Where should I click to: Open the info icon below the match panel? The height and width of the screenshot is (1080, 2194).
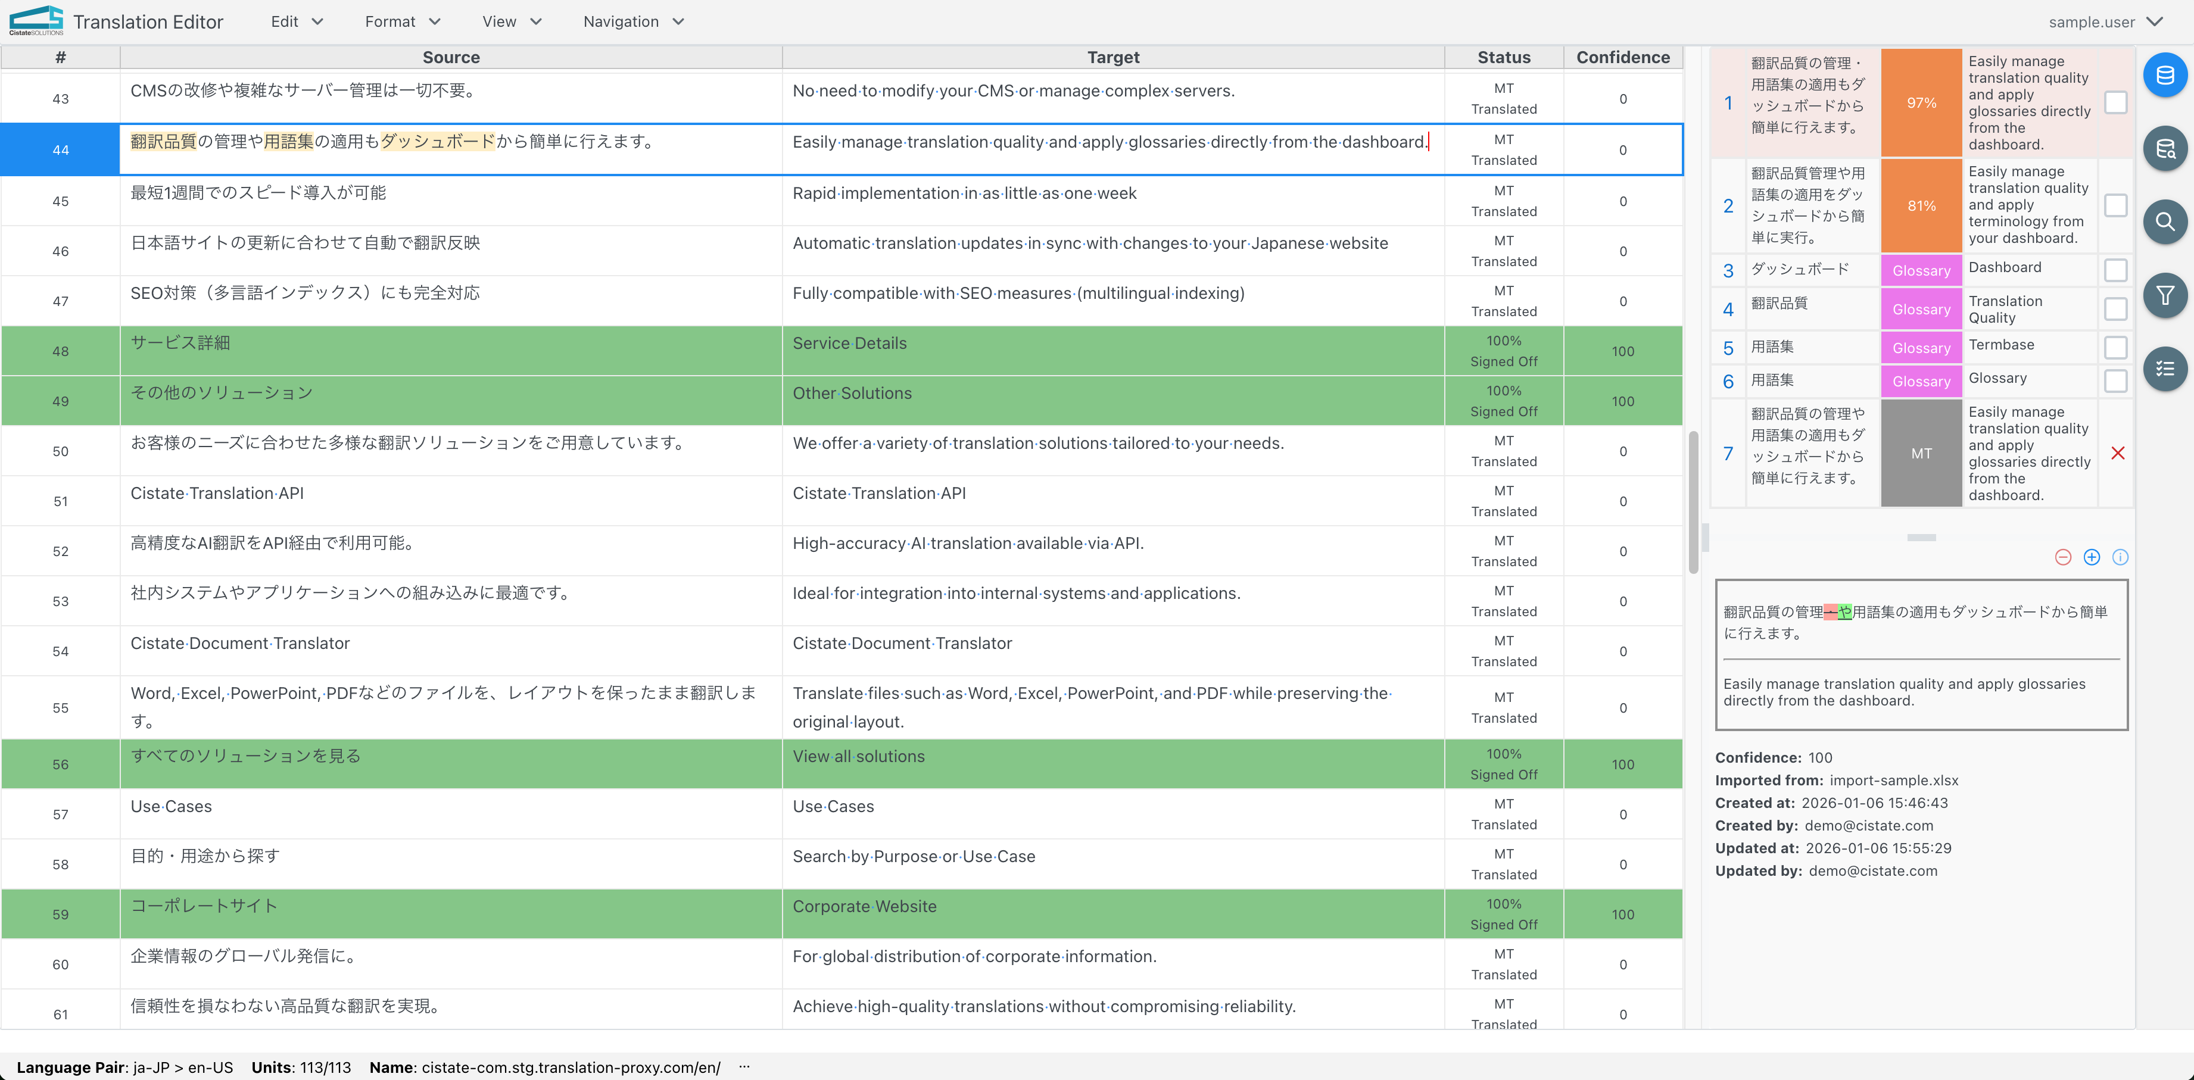tap(2121, 557)
